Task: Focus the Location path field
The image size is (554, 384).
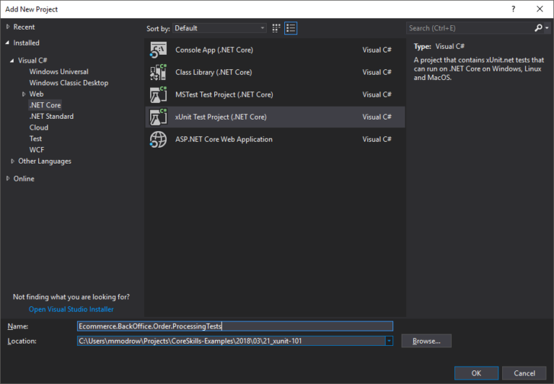Action: pos(232,341)
